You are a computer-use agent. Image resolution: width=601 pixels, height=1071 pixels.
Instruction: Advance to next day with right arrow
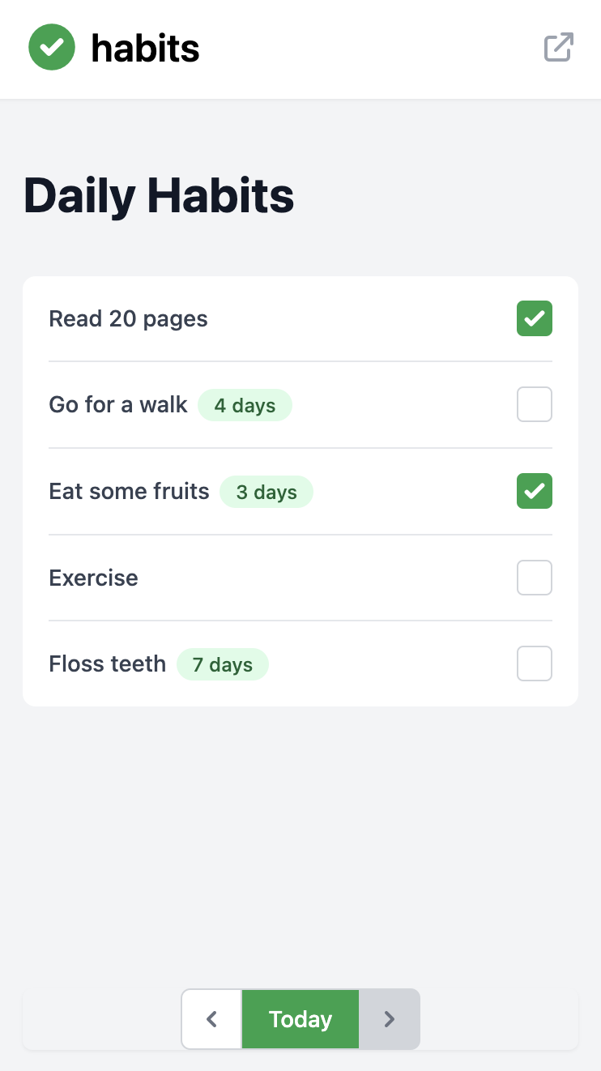tap(389, 1019)
